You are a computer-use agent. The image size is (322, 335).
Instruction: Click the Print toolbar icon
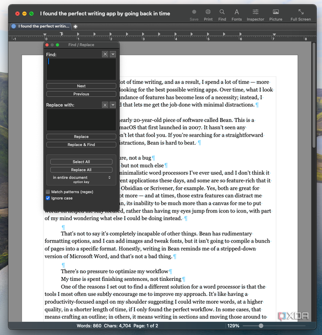(x=208, y=15)
